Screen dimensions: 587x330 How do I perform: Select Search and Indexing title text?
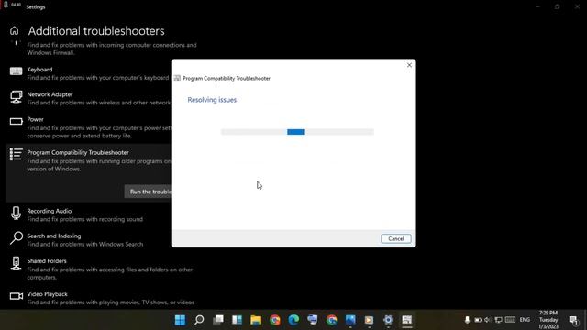(54, 236)
